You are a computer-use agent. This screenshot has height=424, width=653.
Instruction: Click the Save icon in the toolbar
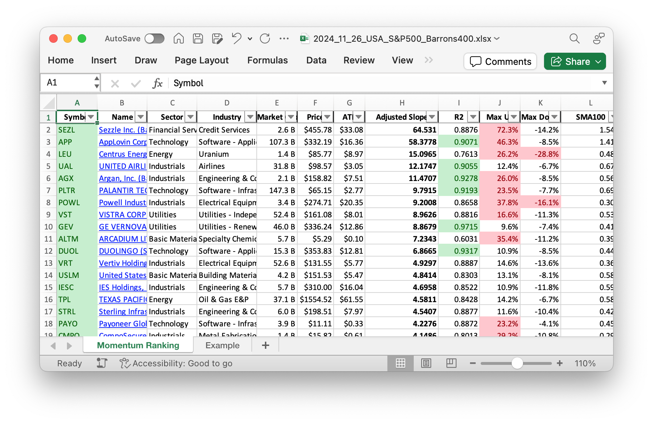click(x=198, y=38)
